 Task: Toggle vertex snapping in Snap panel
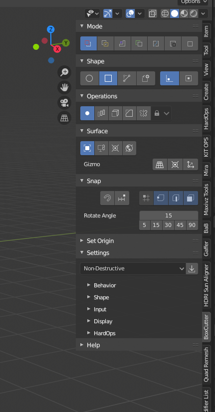[161, 198]
